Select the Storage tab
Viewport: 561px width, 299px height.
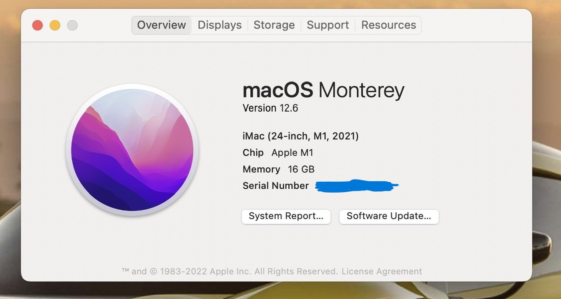(x=274, y=25)
